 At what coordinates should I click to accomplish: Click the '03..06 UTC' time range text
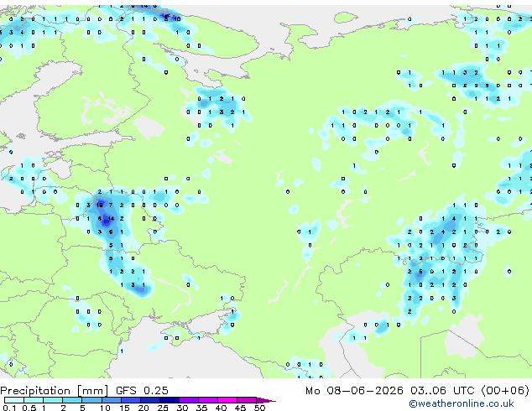click(442, 391)
